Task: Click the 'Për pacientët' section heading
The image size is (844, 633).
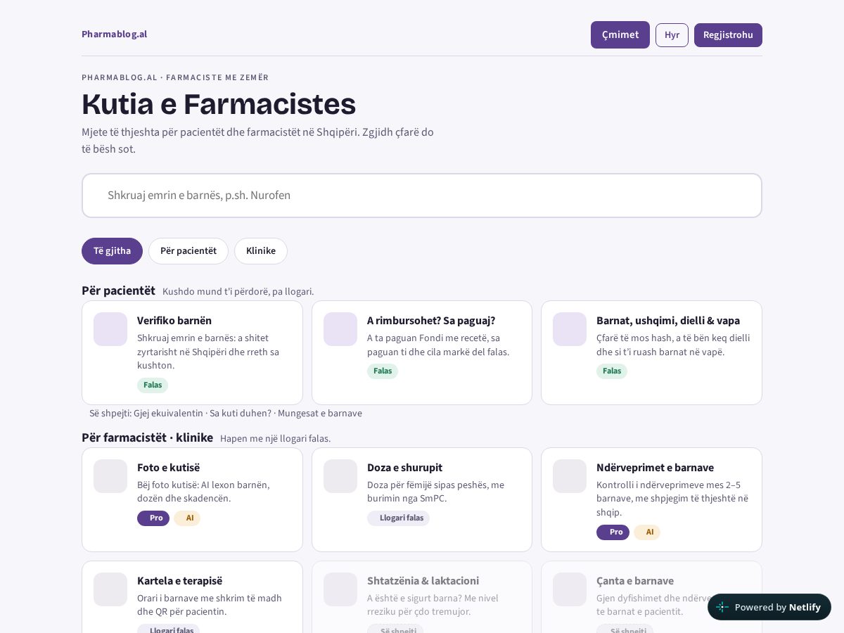Action: tap(118, 290)
